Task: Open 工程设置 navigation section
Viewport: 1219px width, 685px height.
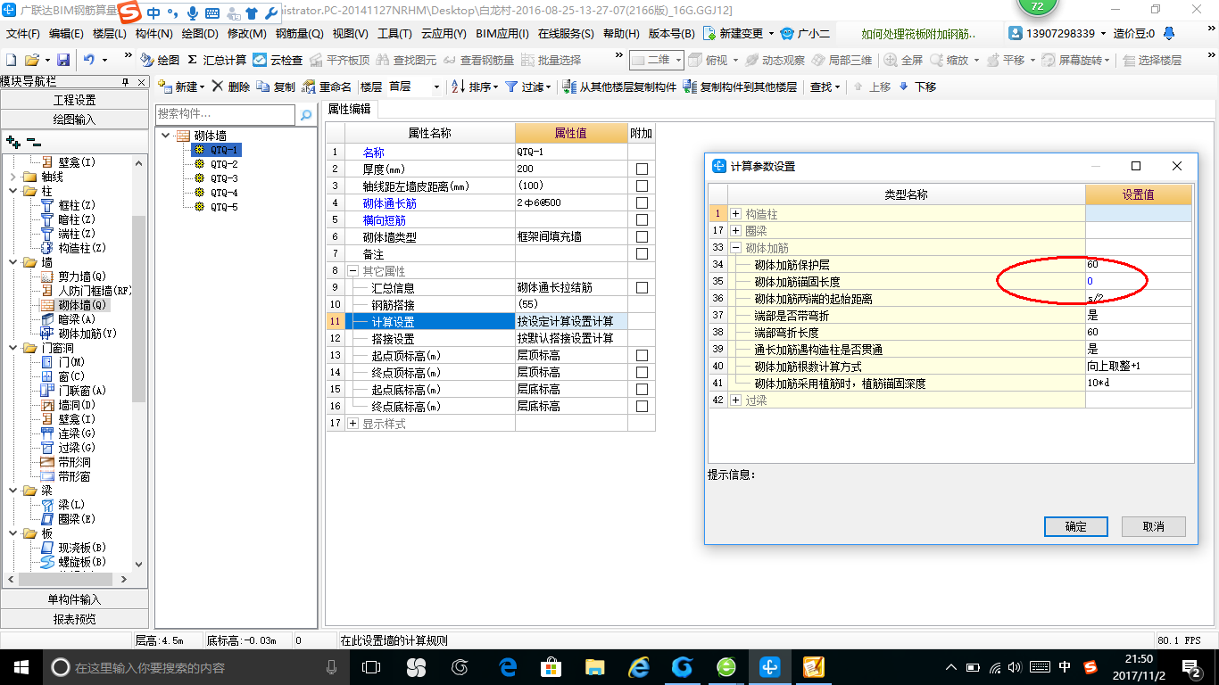Action: [75, 100]
